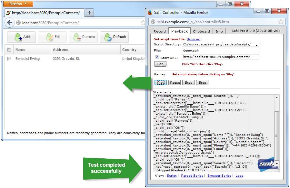
Task: Click the 'Stopped Playback: SUCCESS' statement line
Action: pyautogui.click(x=181, y=170)
